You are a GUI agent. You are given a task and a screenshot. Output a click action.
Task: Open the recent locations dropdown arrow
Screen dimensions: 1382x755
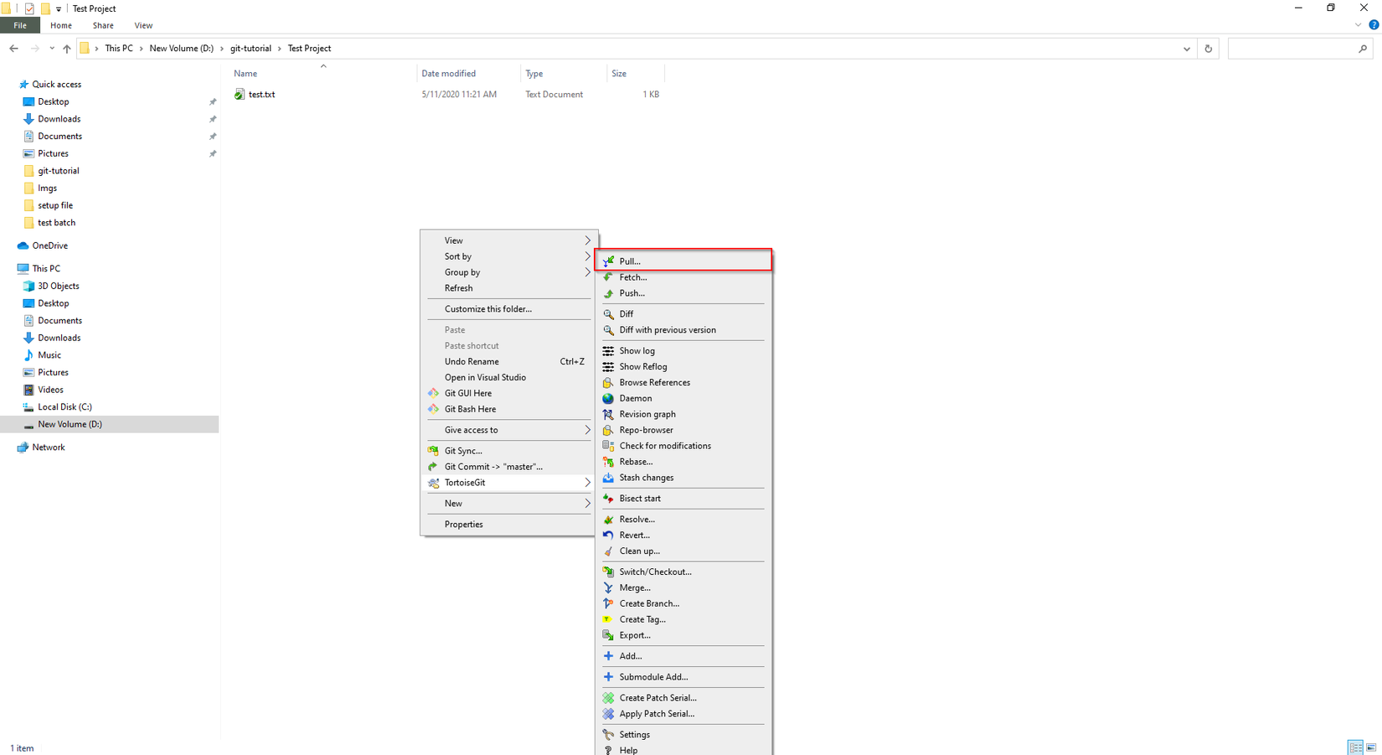tap(52, 49)
